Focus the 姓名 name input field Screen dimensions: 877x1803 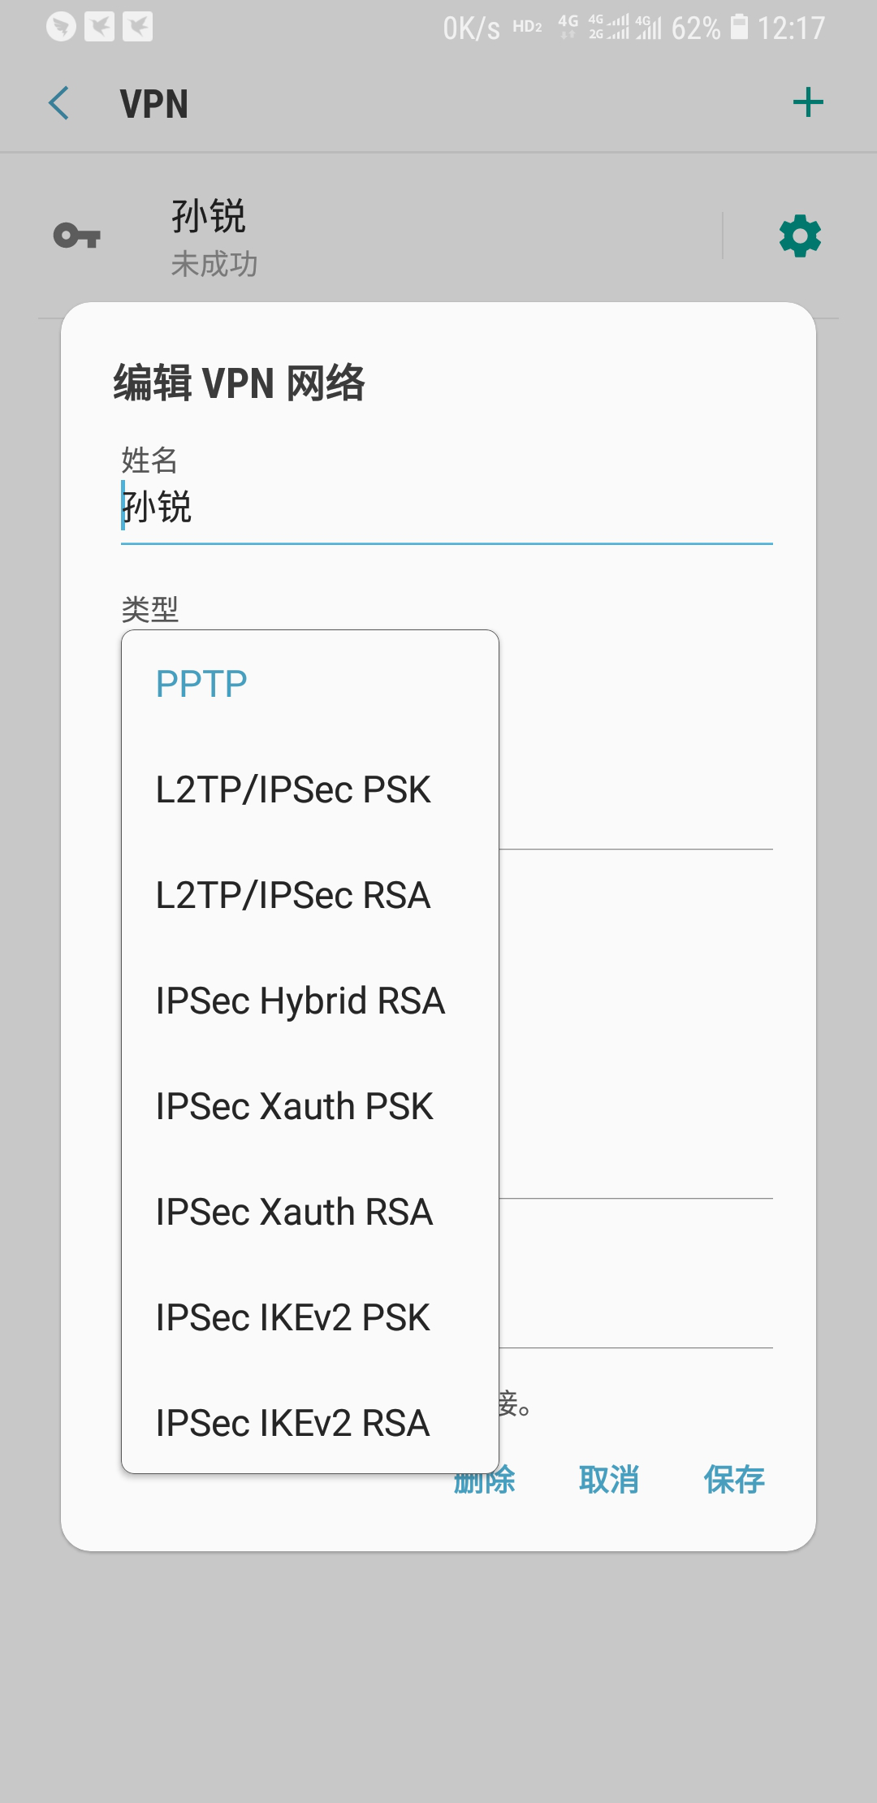click(x=447, y=508)
